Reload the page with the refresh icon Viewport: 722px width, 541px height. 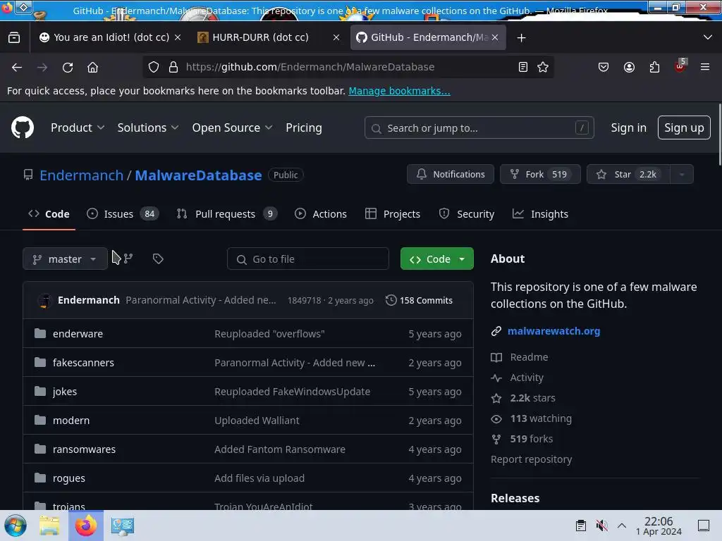coord(68,67)
